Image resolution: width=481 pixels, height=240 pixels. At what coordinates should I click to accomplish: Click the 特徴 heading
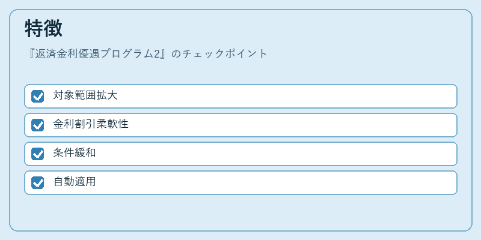click(43, 28)
